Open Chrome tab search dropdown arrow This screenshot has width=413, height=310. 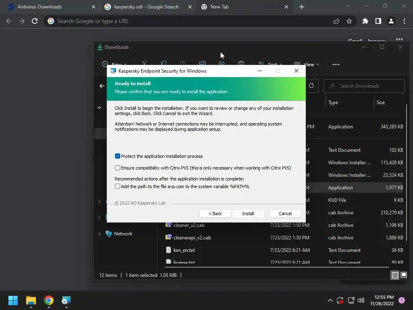tap(348, 6)
